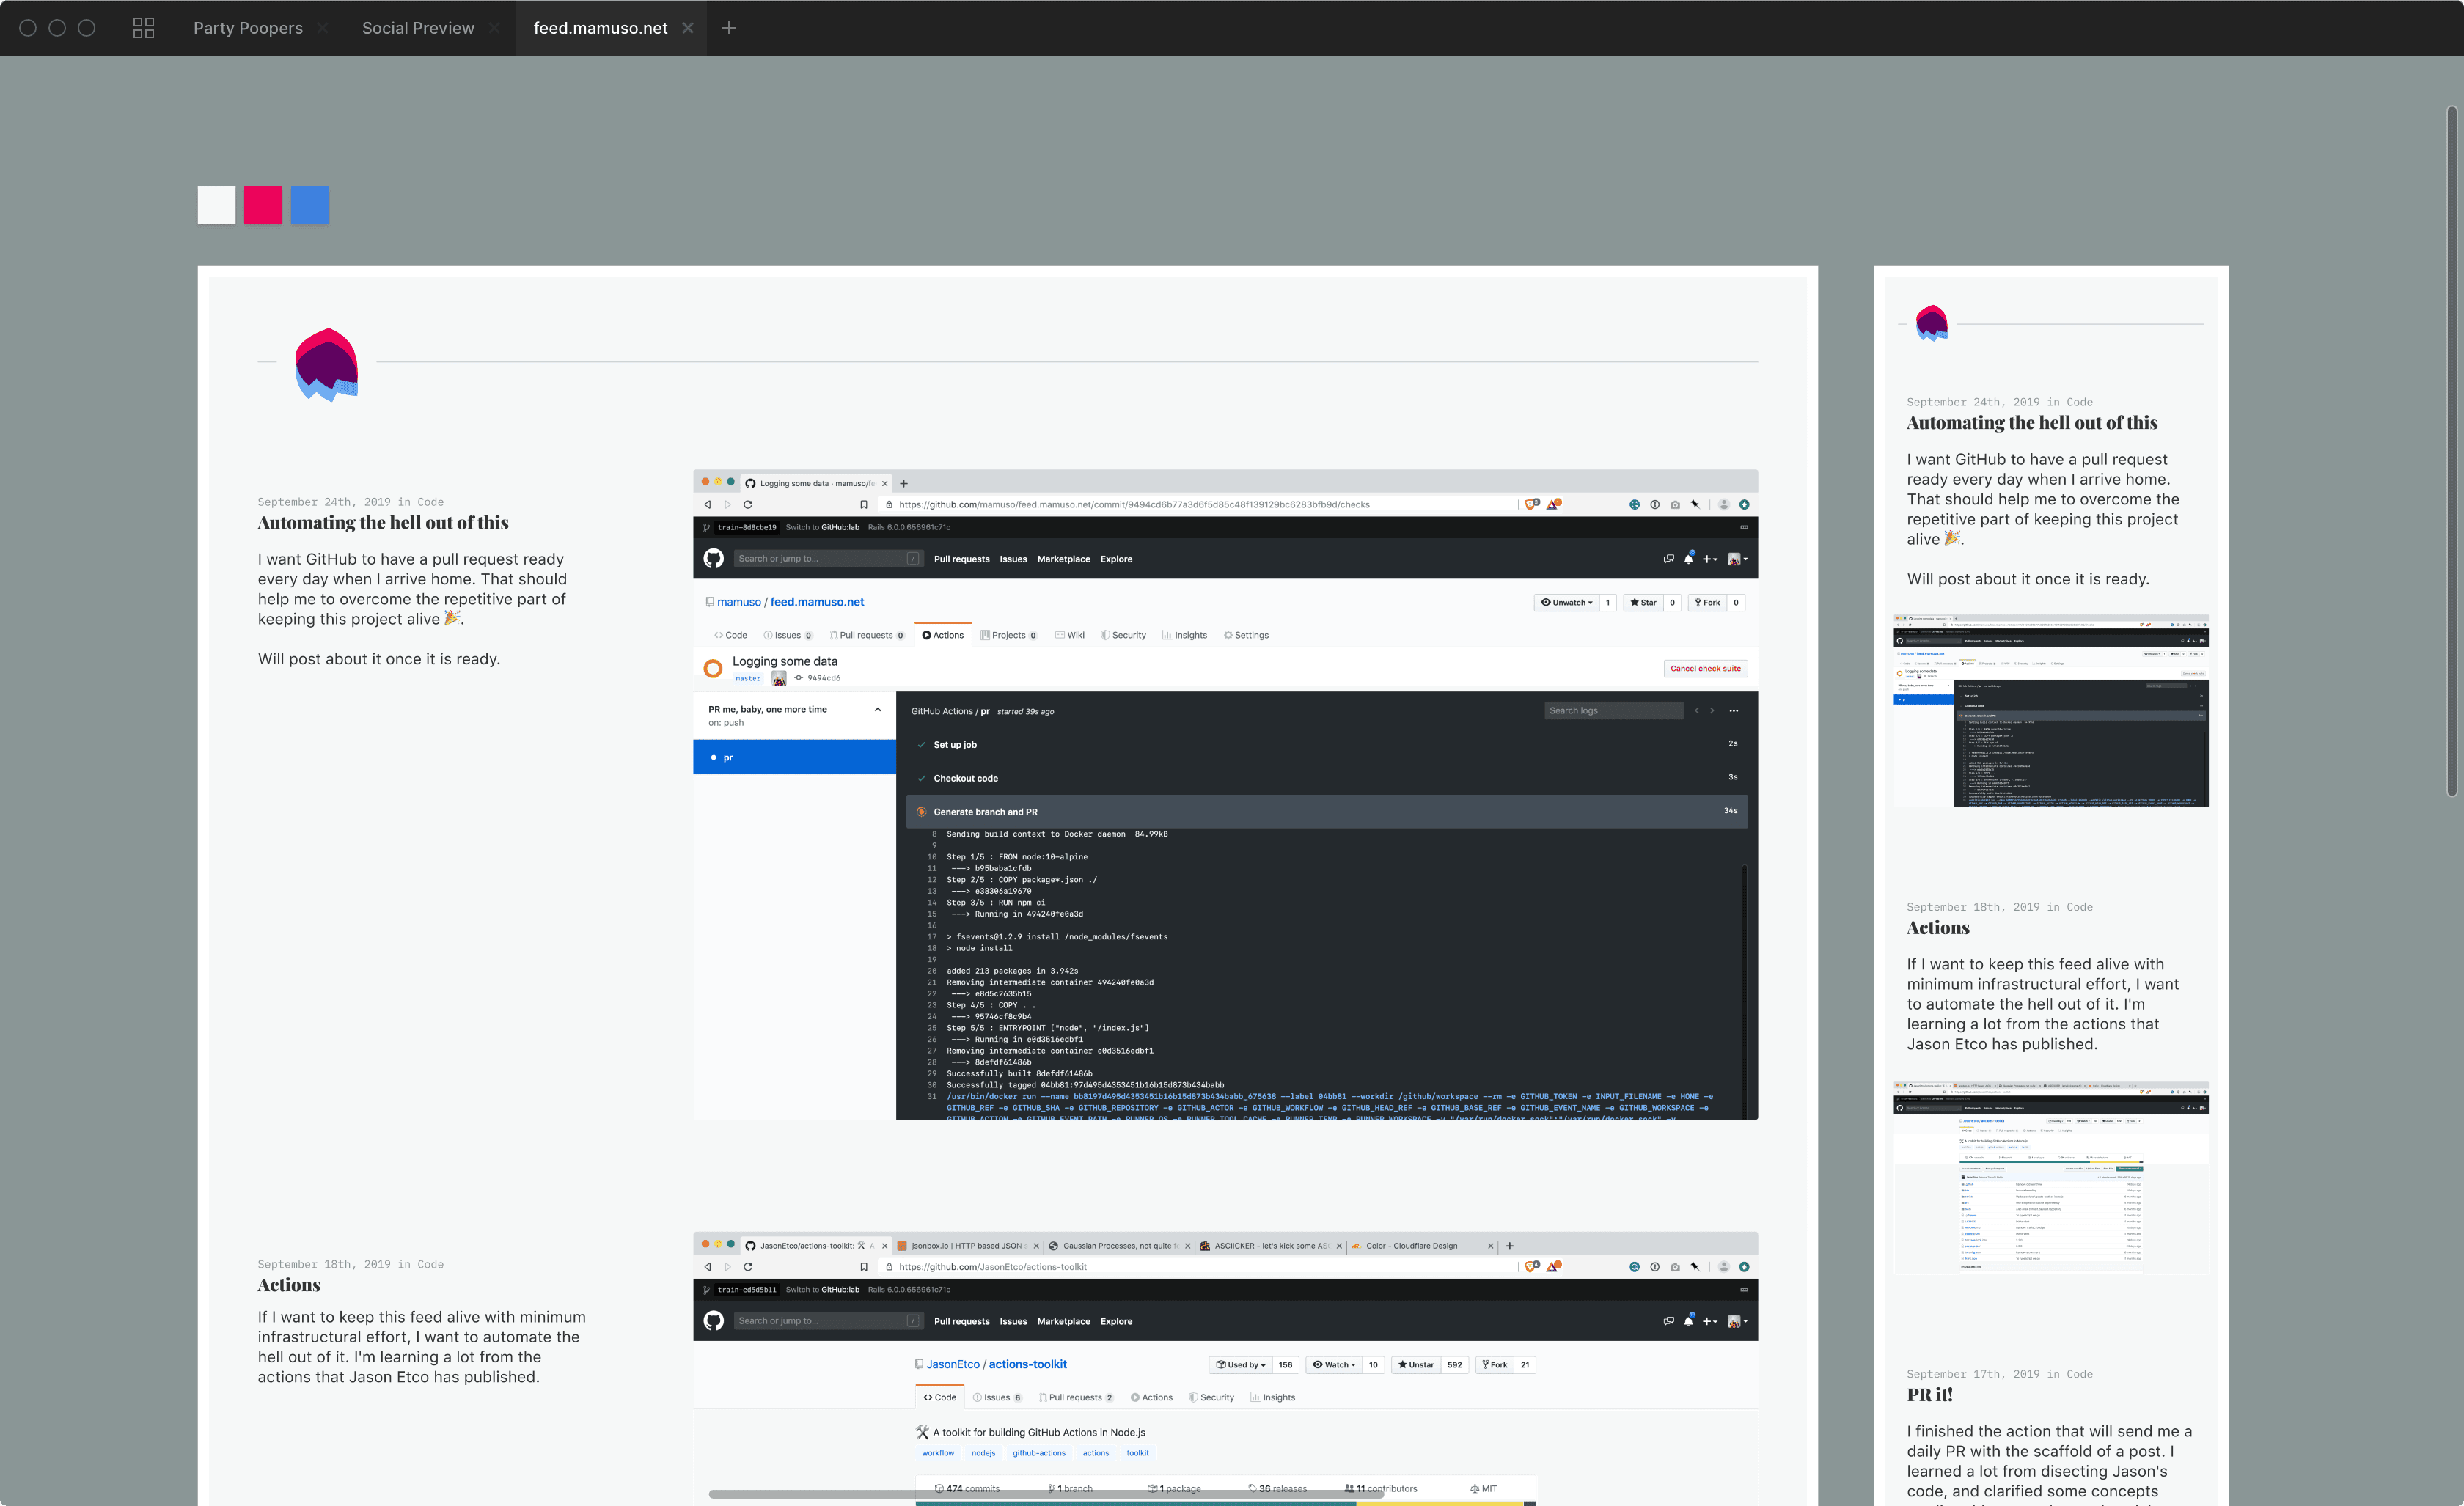Image resolution: width=2464 pixels, height=1506 pixels.
Task: Select the pink color swatch
Action: click(x=263, y=205)
